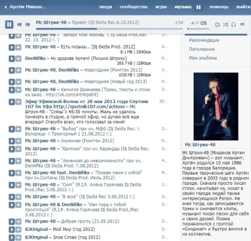The height and width of the screenshot is (241, 251).
Task: Click pause icon next to музыка in header
Action: [198, 7]
